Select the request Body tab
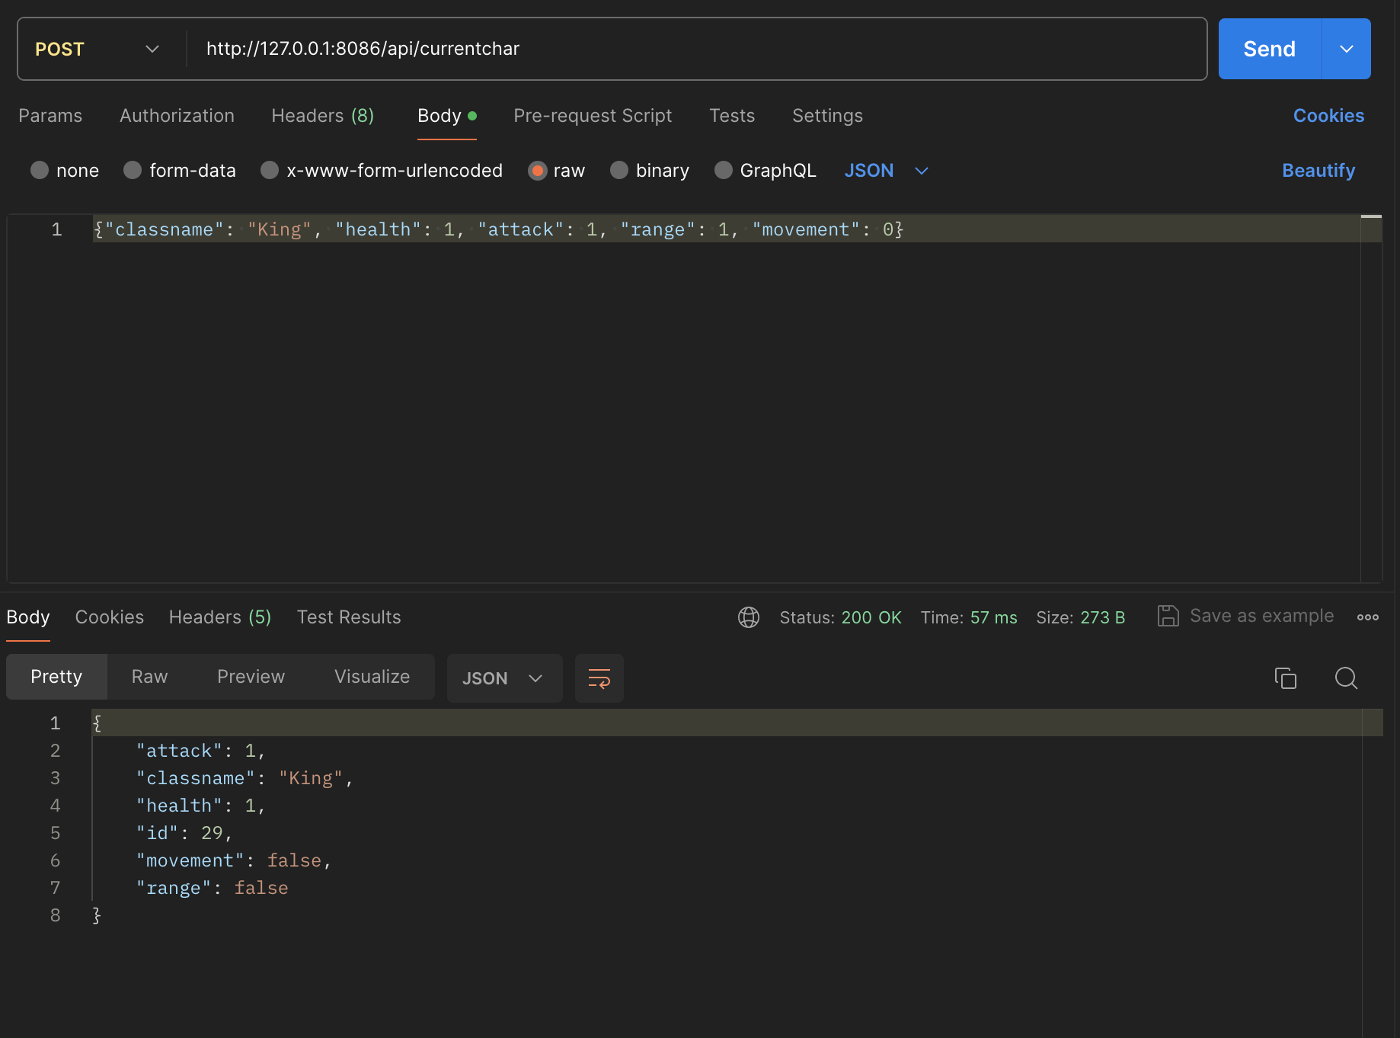1400x1038 pixels. pos(447,116)
